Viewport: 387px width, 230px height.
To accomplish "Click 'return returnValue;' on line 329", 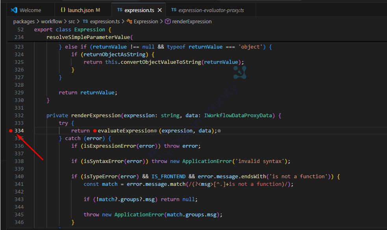I will pyautogui.click(x=88, y=93).
